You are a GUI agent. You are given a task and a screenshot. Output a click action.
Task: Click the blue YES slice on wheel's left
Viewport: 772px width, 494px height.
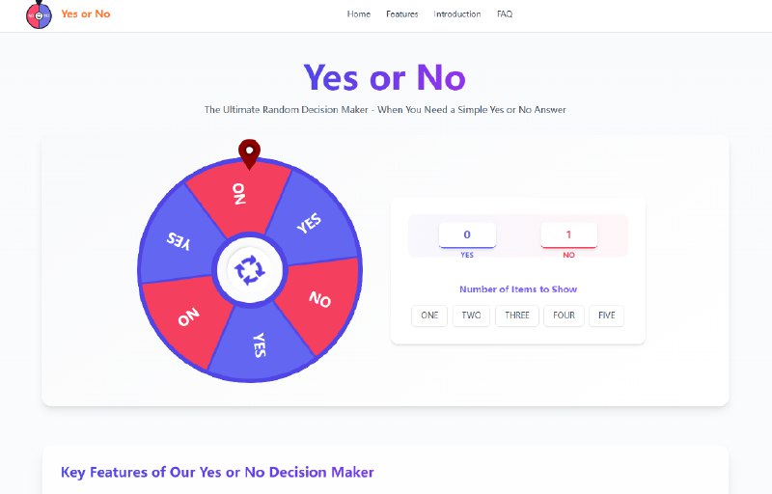180,243
